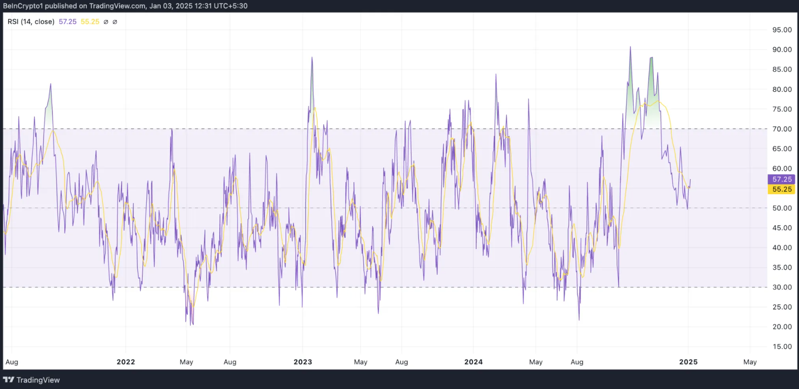Image resolution: width=799 pixels, height=389 pixels.
Task: Click the yellow 55.25 value in legend
Action: tap(90, 22)
